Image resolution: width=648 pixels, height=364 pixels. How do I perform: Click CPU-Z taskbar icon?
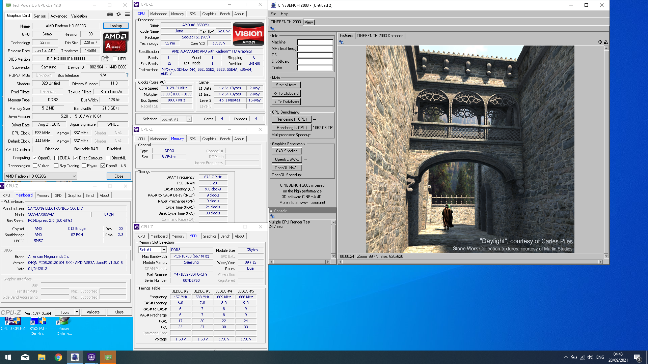91,357
